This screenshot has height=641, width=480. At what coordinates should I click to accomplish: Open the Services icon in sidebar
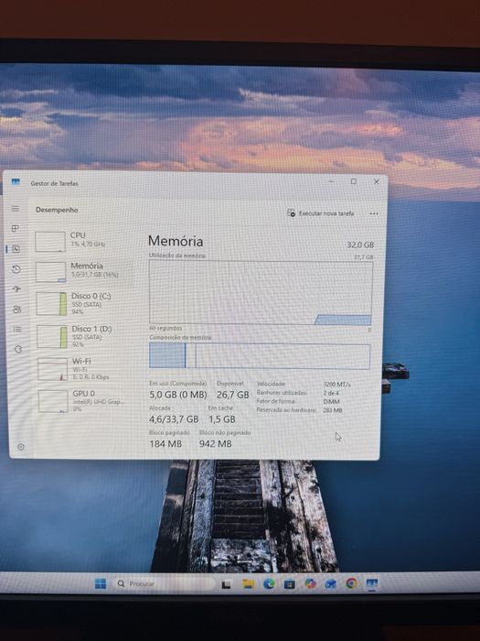coord(18,349)
